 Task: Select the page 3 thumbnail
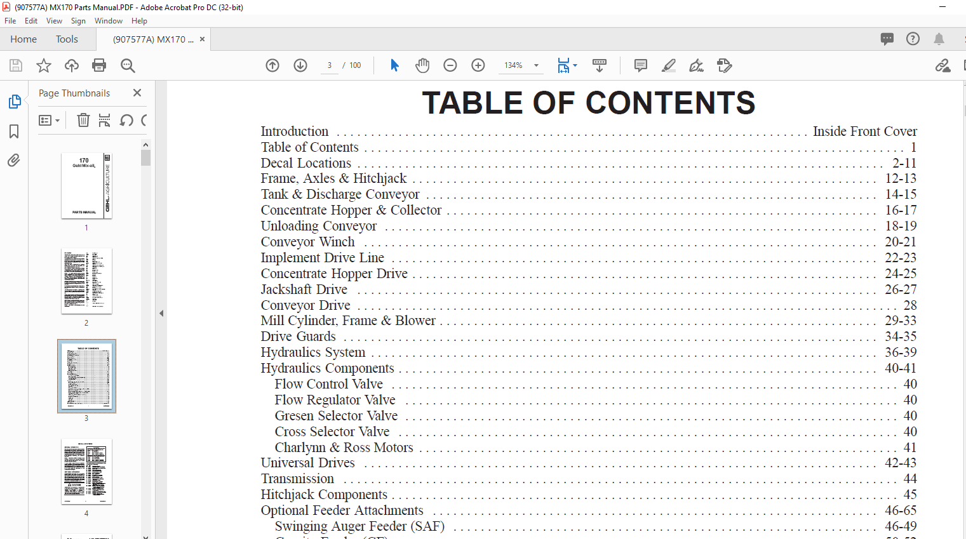pos(86,376)
